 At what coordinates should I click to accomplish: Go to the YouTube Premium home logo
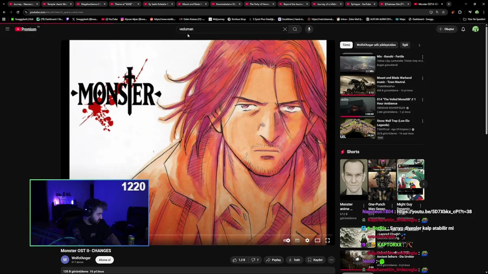coord(26,29)
